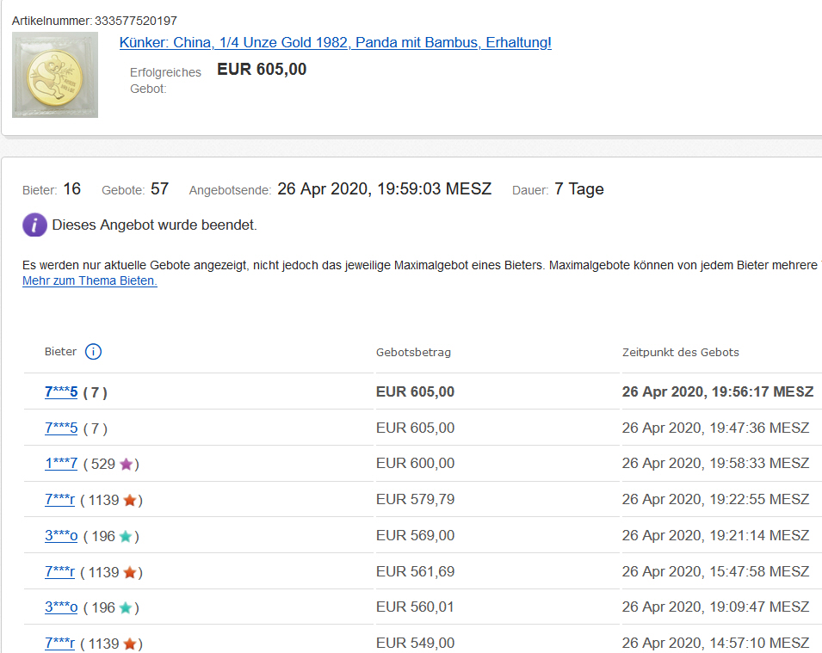
Task: Open bidder 7***r in the EUR 561,69 row
Action: (x=59, y=572)
